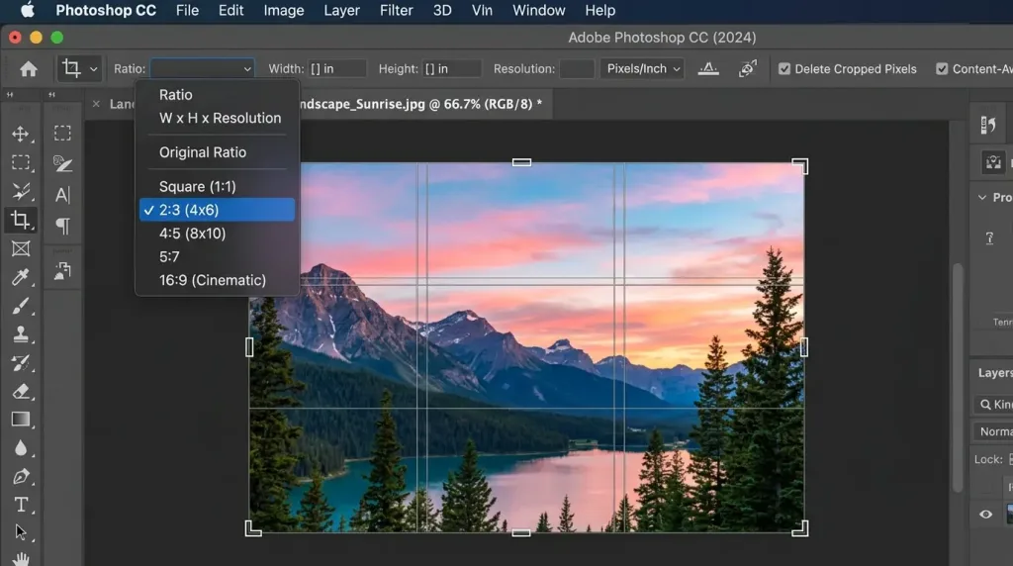Click the Home icon in options bar
This screenshot has height=566, width=1013.
29,69
